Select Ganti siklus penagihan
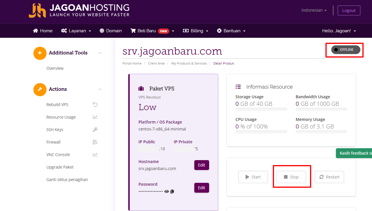372x211 pixels. pos(67,180)
